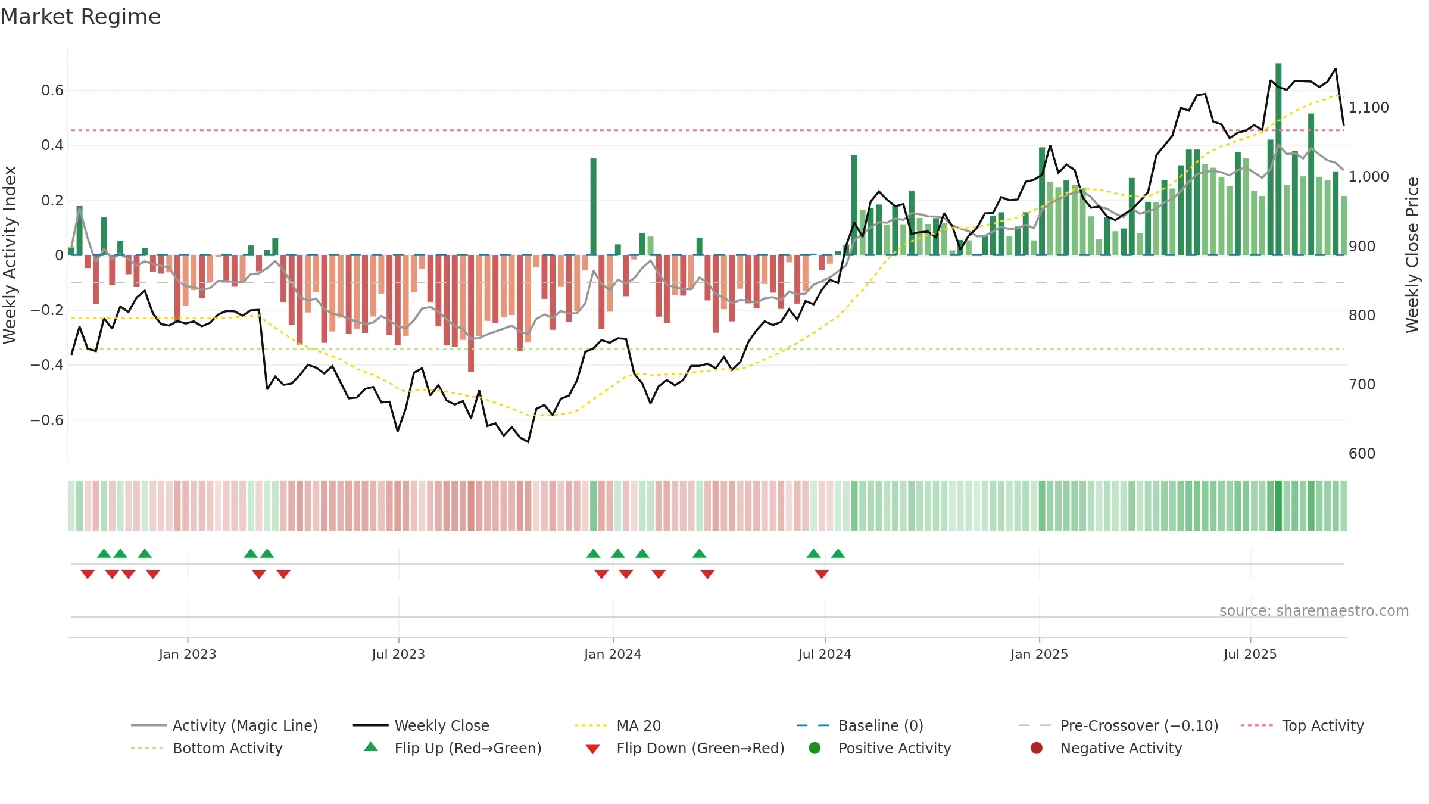This screenshot has width=1429, height=804.
Task: Toggle Flip Up (Red→Green) legend entry
Action: (453, 748)
